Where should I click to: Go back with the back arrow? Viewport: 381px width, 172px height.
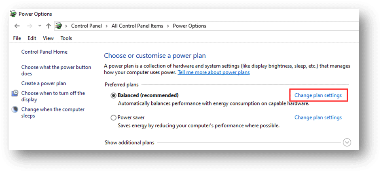[x=17, y=26]
